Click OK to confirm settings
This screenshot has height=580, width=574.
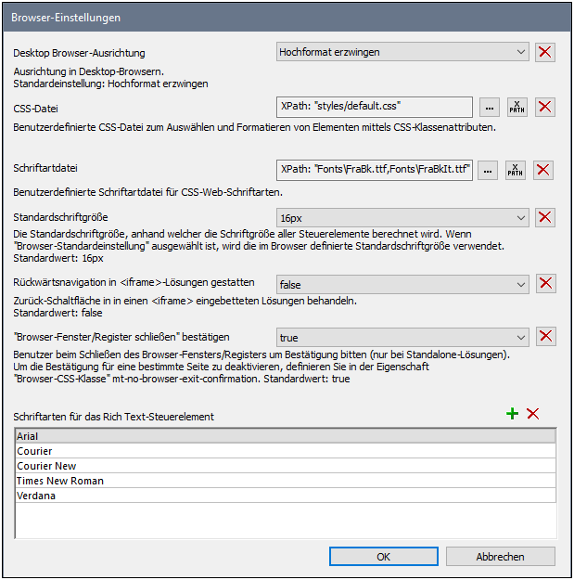tap(383, 557)
